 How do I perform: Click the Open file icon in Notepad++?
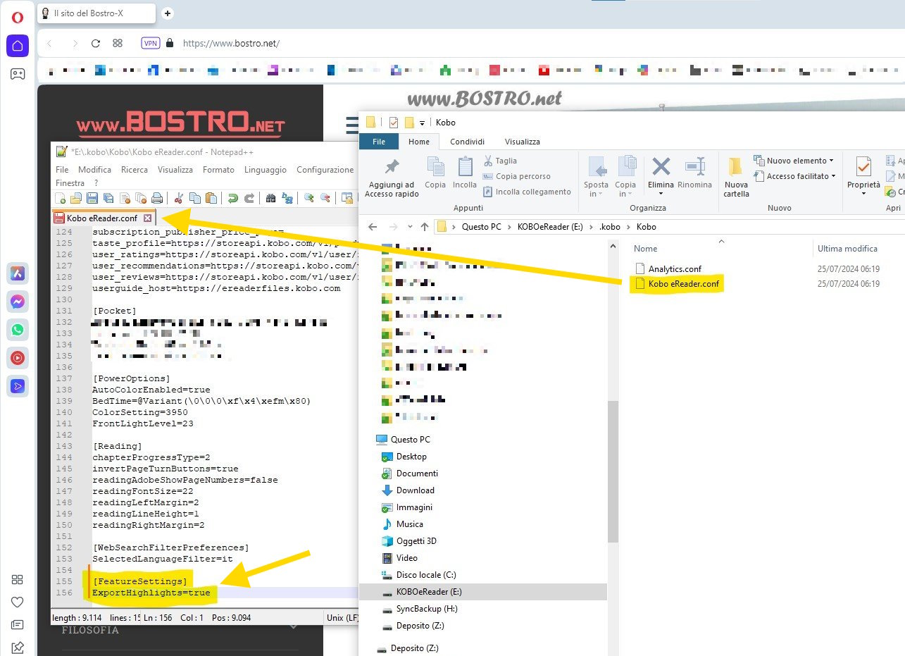[x=76, y=198]
